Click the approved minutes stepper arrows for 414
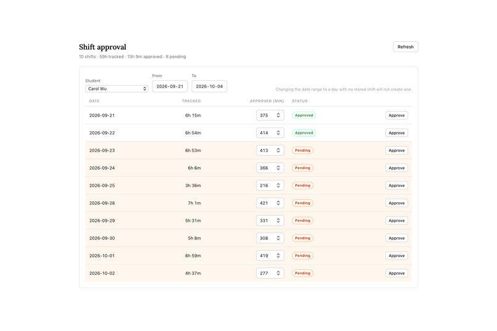Image resolution: width=497 pixels, height=331 pixels. pos(278,133)
